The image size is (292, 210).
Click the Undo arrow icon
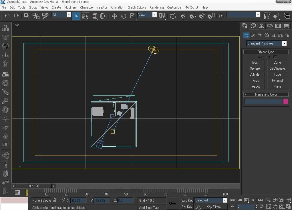[x=7, y=16]
